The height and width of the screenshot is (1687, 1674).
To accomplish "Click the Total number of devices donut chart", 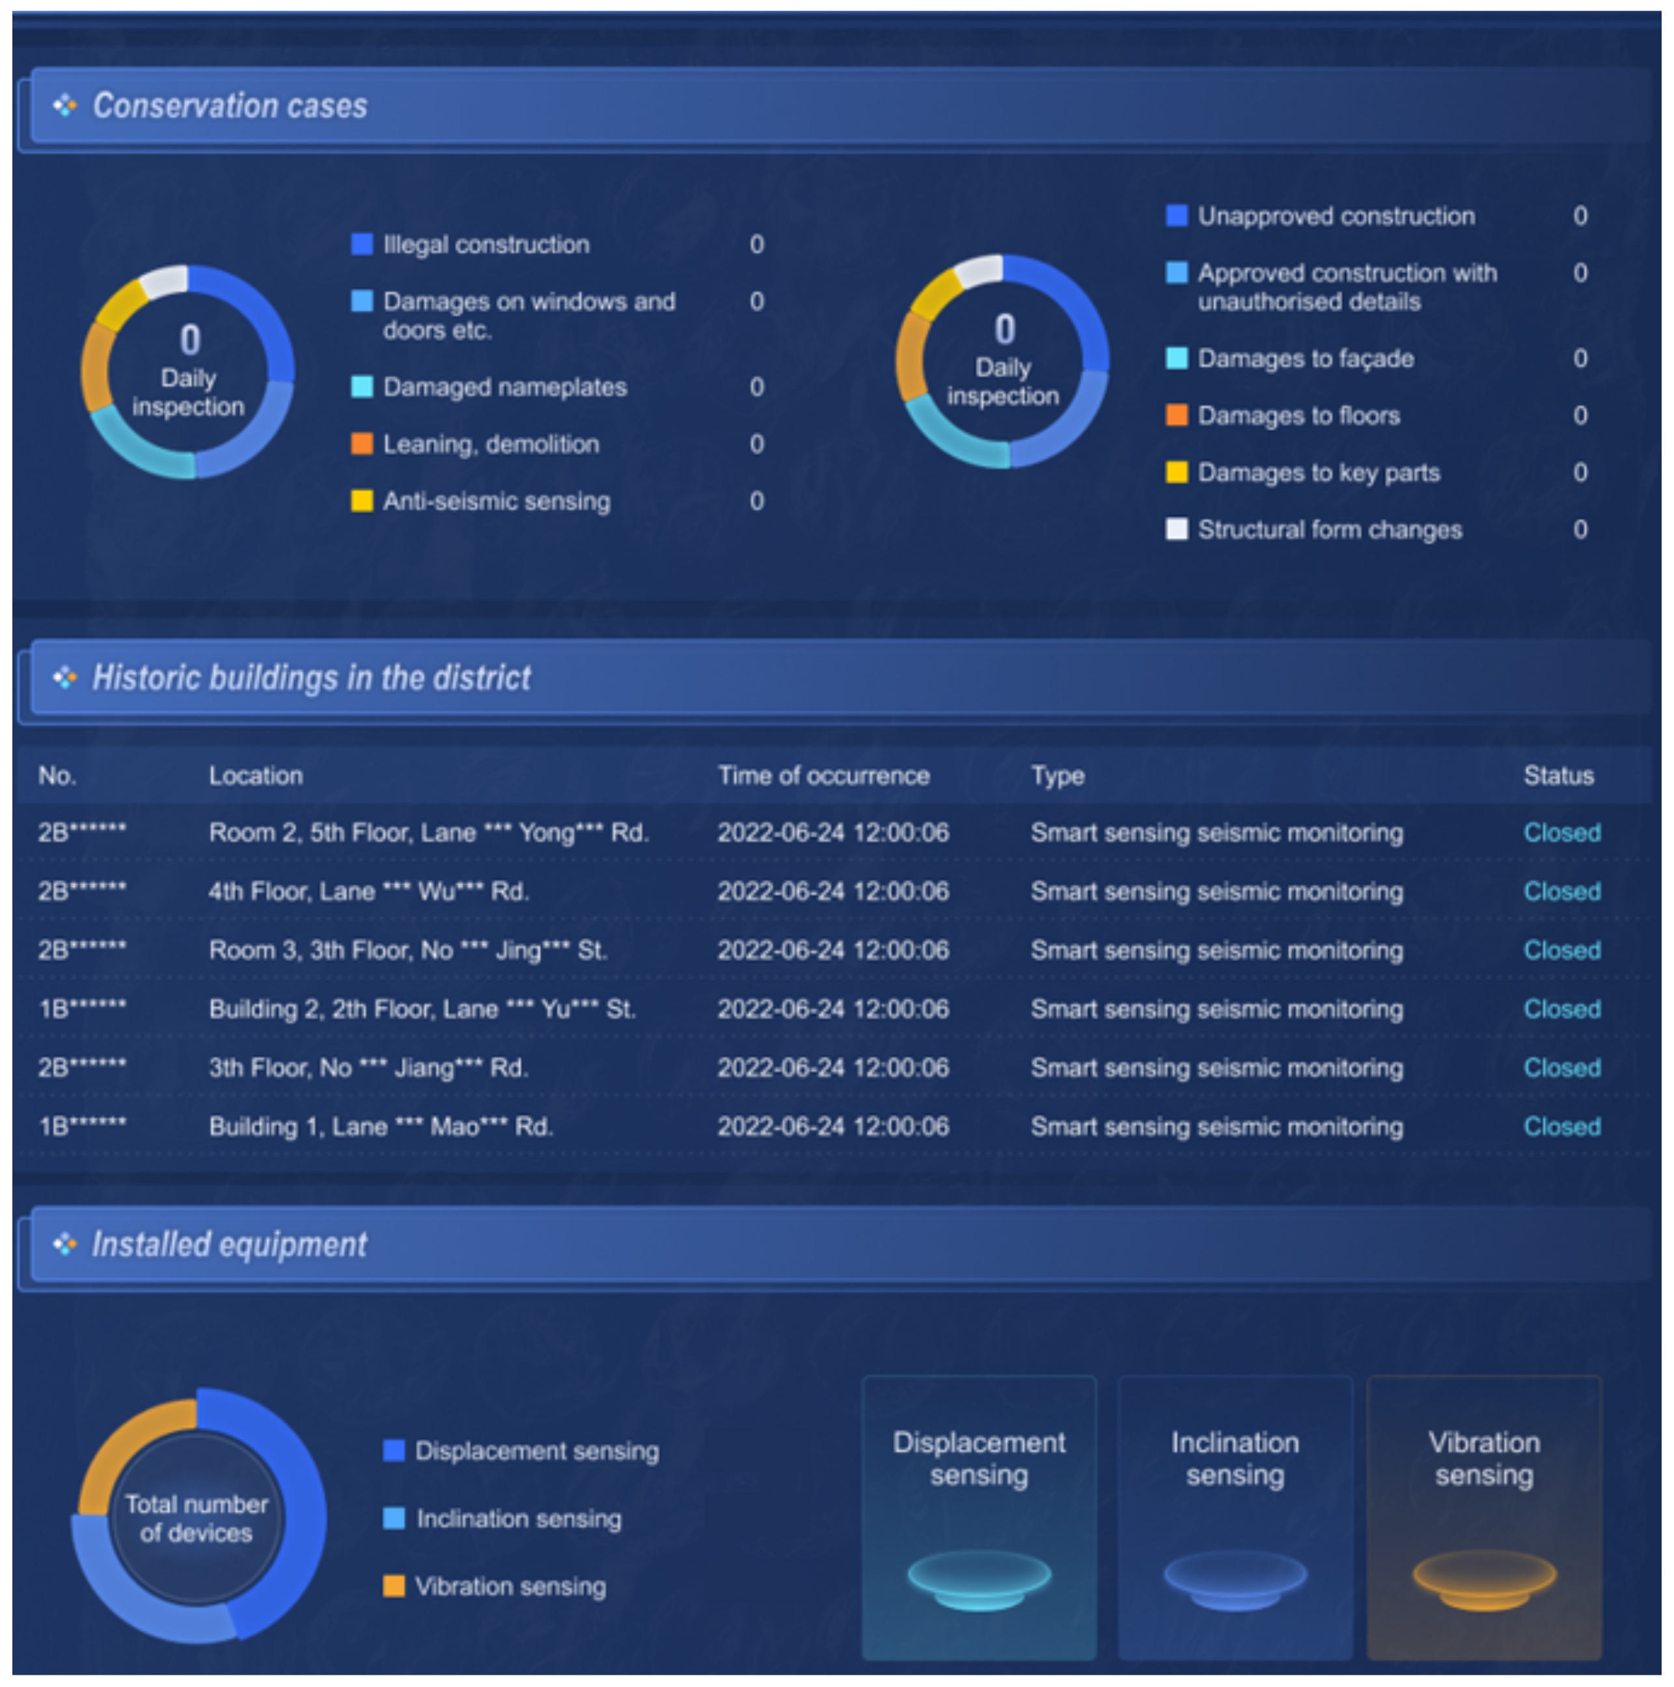I will click(x=197, y=1518).
